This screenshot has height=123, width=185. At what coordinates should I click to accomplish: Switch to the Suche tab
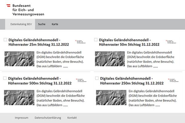(x=42, y=24)
